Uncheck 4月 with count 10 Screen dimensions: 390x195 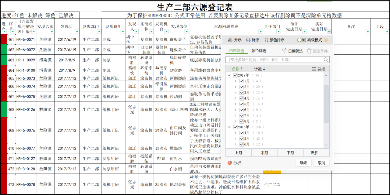(x=242, y=133)
